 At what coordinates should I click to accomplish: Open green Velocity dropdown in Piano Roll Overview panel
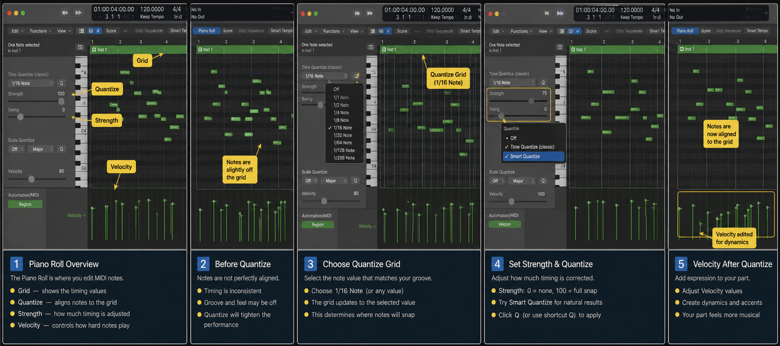[x=76, y=215]
